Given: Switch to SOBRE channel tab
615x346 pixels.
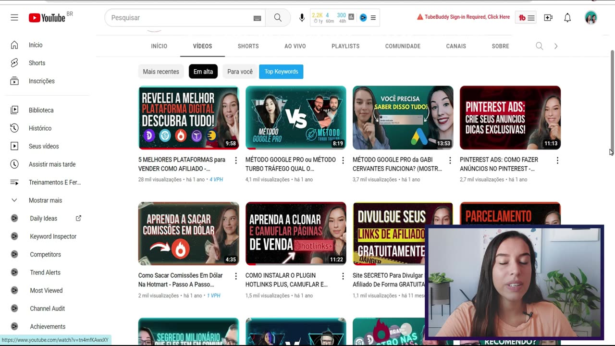Looking at the screenshot, I should [x=500, y=46].
